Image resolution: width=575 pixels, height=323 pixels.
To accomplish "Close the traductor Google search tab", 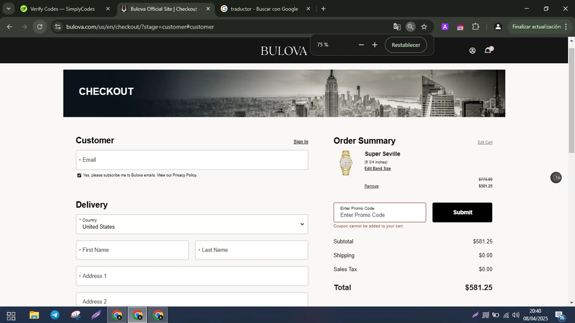I will (x=308, y=9).
